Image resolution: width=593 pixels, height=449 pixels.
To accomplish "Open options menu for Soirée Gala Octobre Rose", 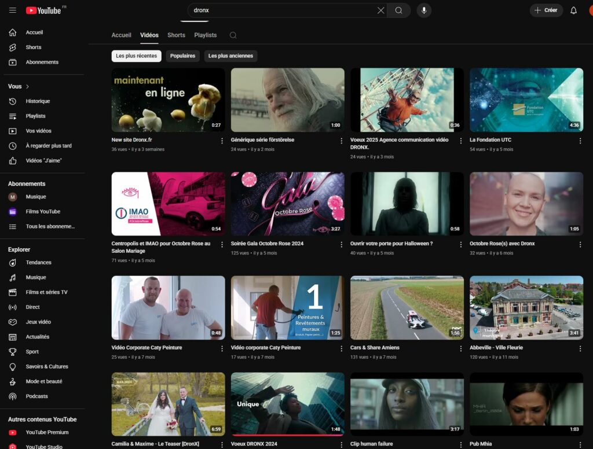I will 341,245.
